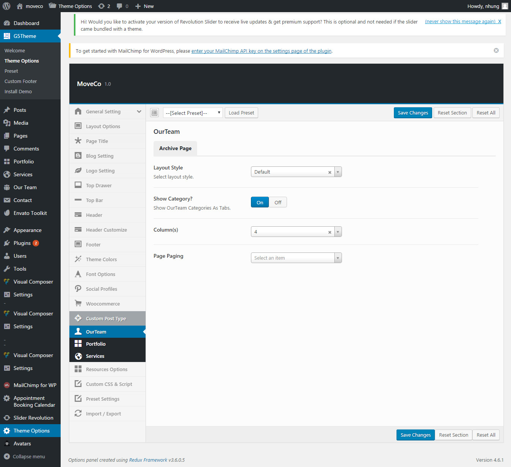This screenshot has width=511, height=467.
Task: Open Envato Toolkit in sidebar
Action: pos(30,213)
